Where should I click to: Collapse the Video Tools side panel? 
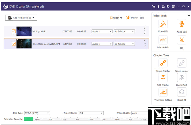(x=189, y=16)
